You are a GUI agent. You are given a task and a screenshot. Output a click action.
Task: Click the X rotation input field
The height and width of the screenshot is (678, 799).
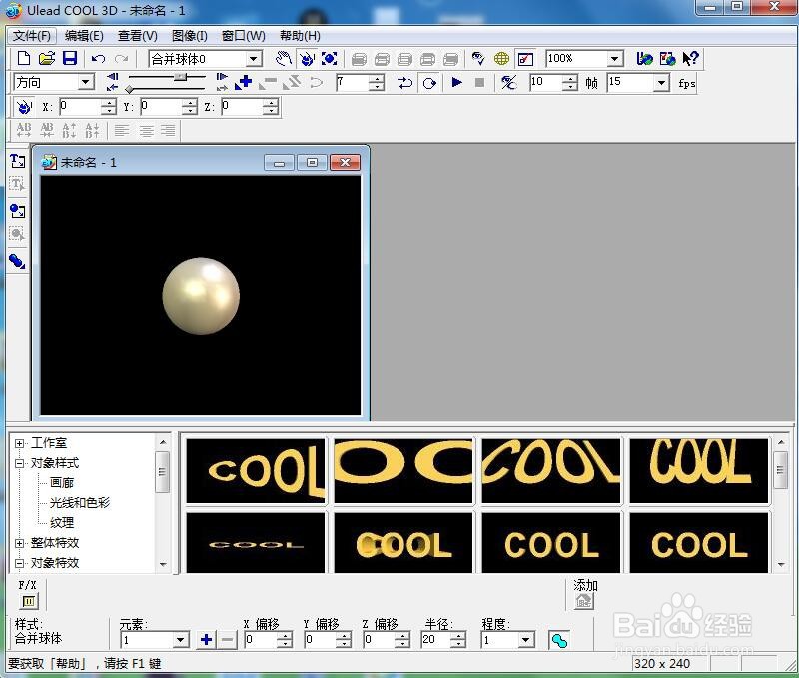click(80, 107)
